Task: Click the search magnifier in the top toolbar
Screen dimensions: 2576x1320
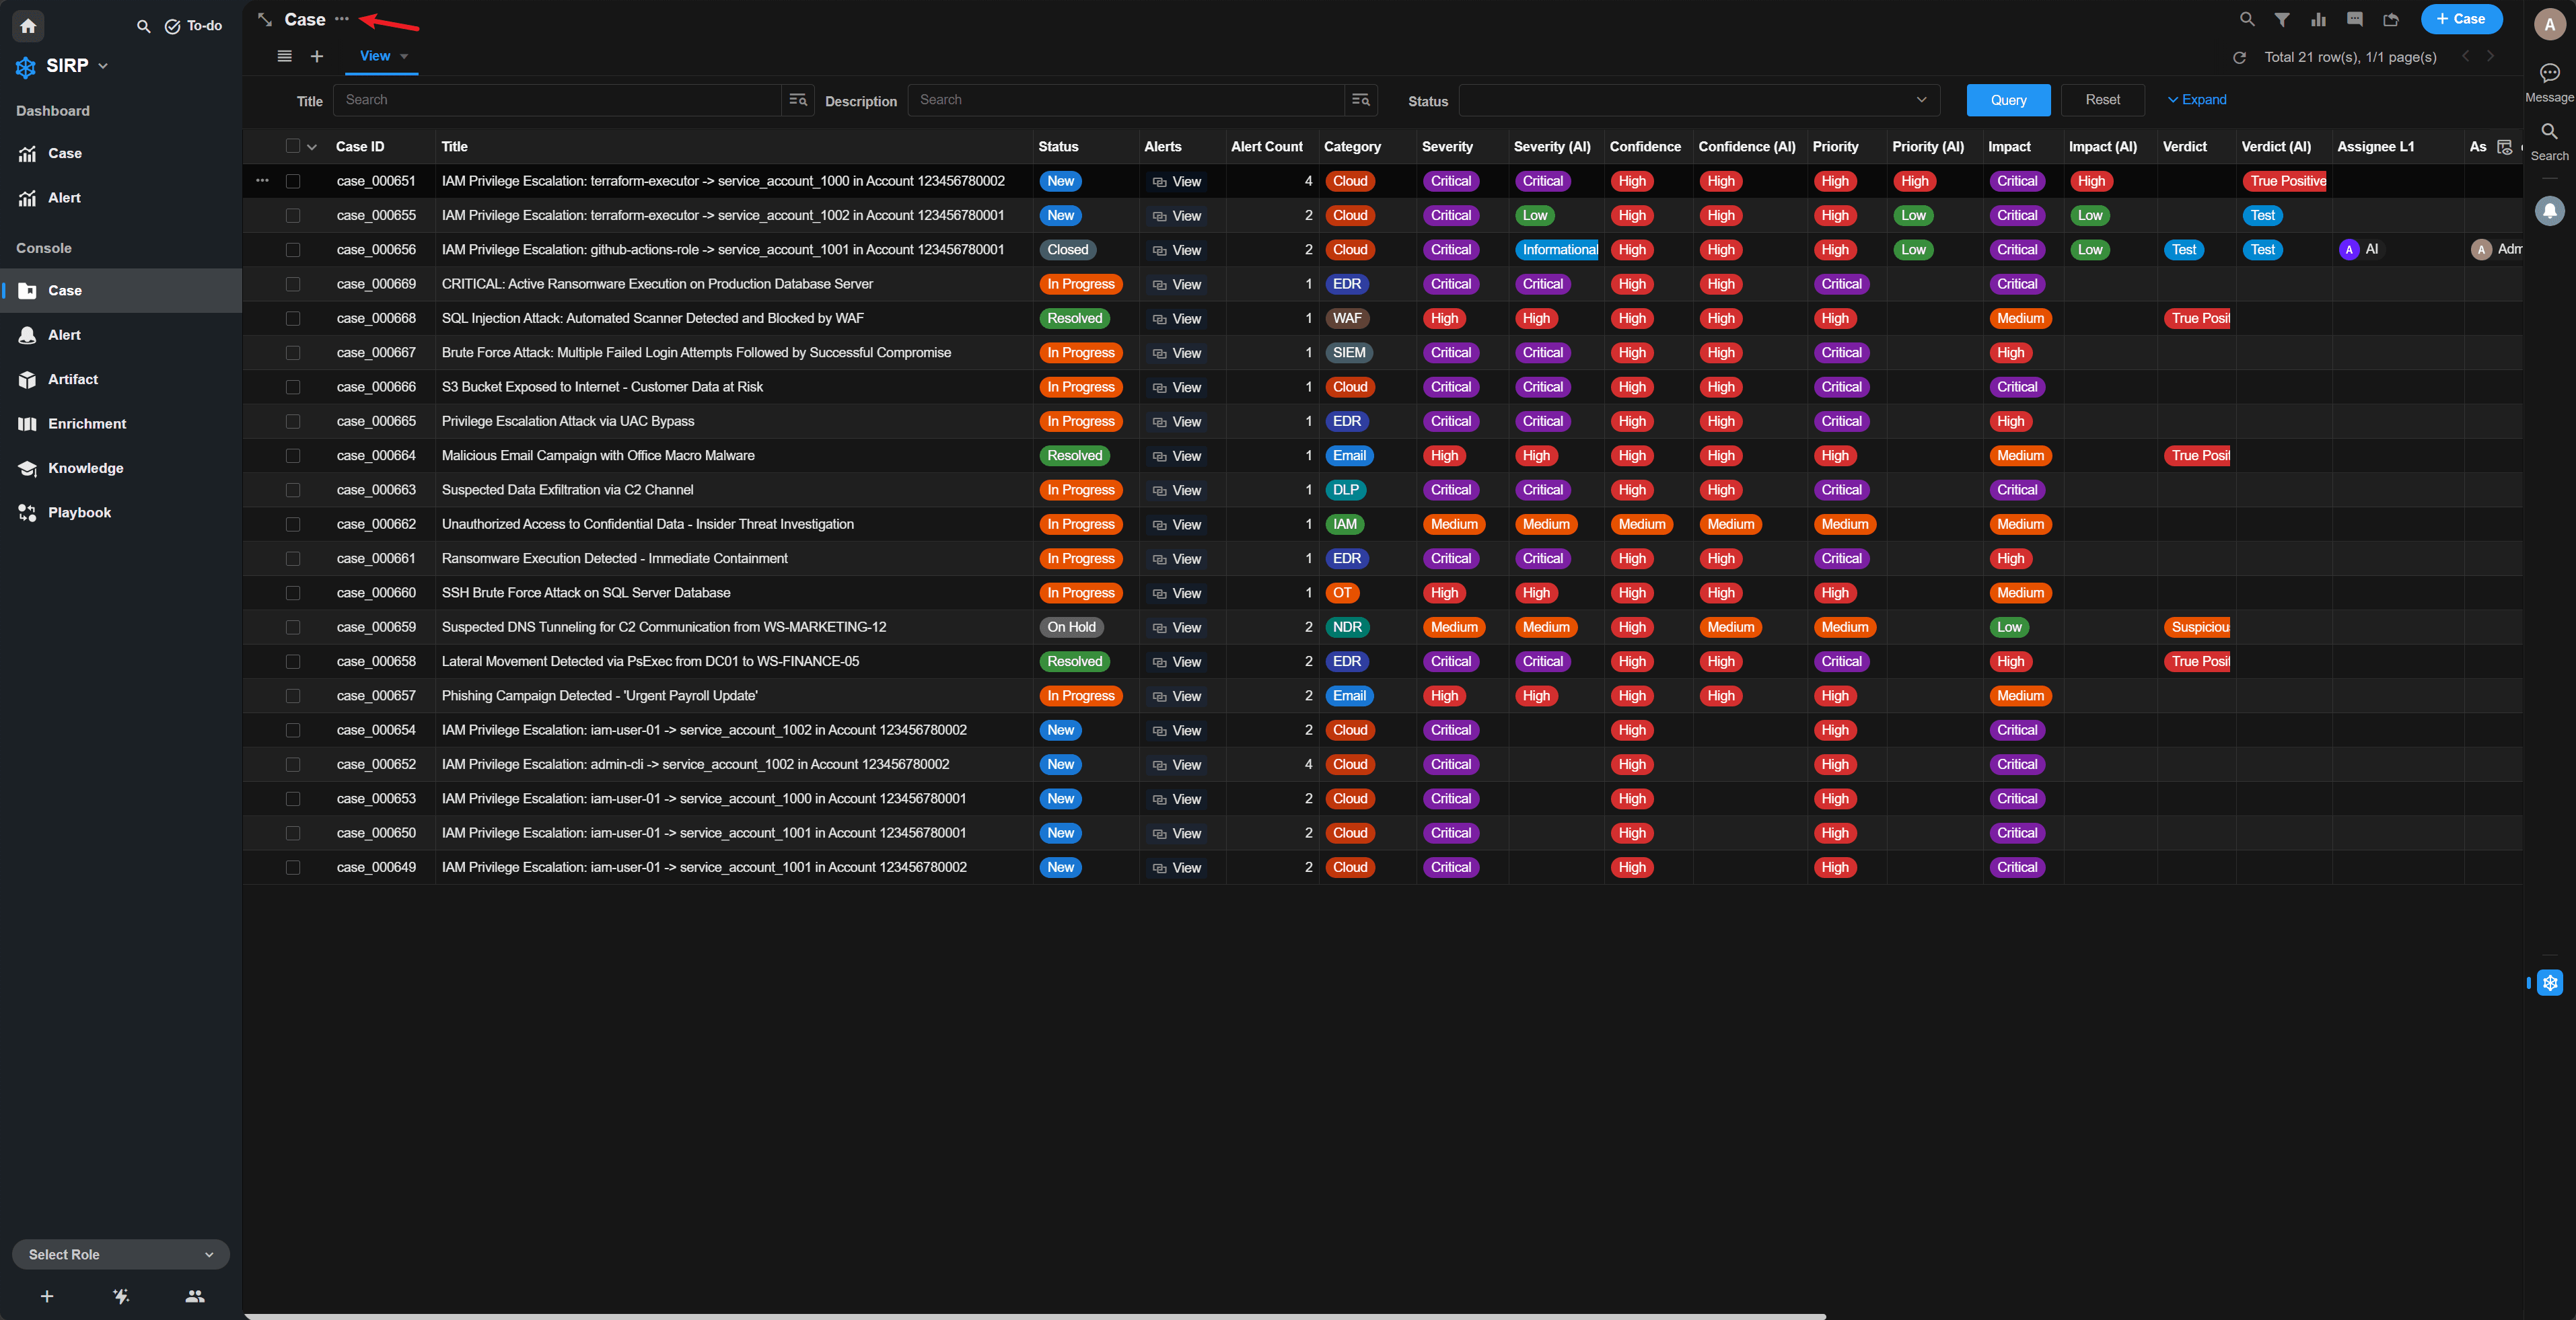Action: pyautogui.click(x=2247, y=19)
